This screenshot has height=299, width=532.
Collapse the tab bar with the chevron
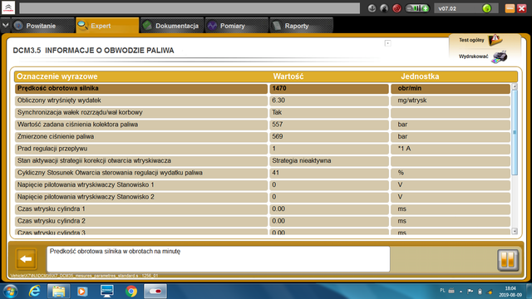point(6,26)
